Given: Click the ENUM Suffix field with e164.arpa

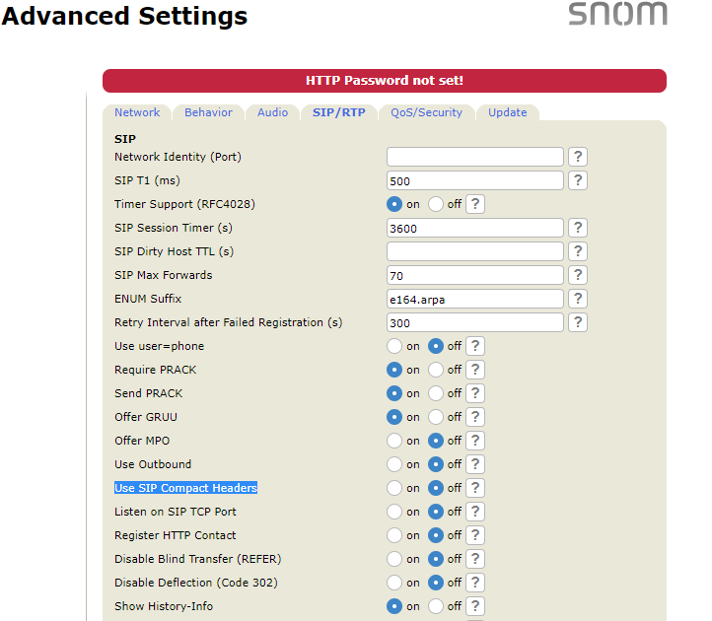Looking at the screenshot, I should coord(475,299).
